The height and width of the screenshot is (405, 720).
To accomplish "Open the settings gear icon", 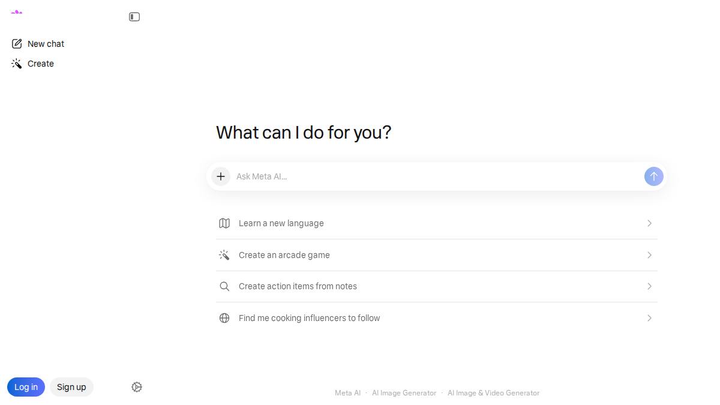I will tap(137, 387).
